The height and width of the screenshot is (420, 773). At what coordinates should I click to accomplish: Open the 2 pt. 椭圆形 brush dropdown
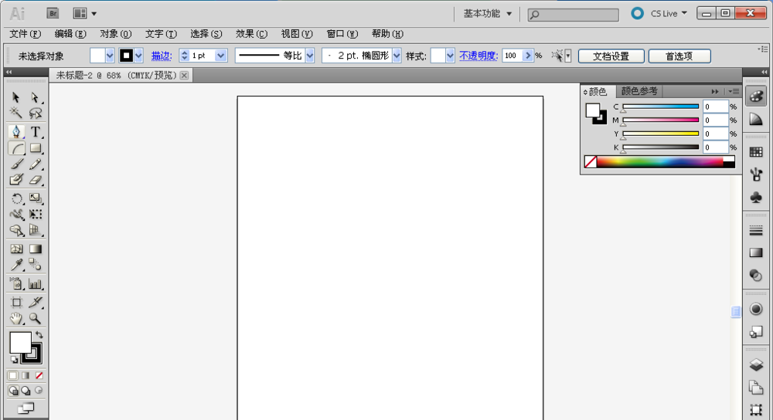tap(397, 56)
